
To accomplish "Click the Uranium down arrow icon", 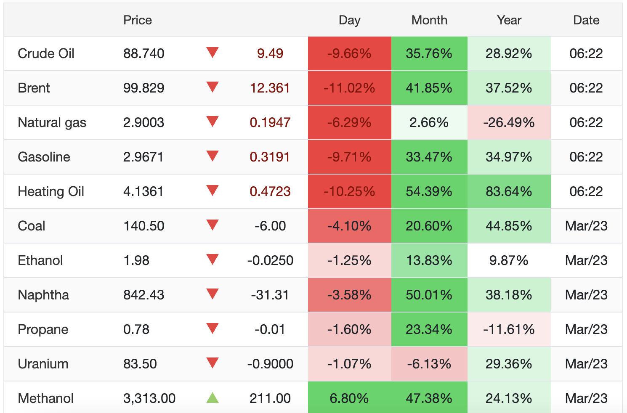I will tap(213, 363).
